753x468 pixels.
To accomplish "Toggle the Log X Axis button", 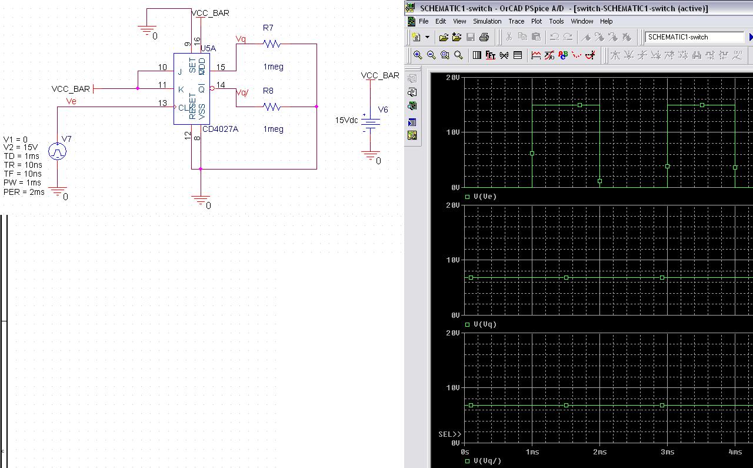I will click(477, 55).
